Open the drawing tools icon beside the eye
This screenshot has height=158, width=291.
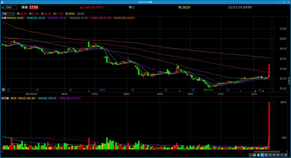point(270,155)
